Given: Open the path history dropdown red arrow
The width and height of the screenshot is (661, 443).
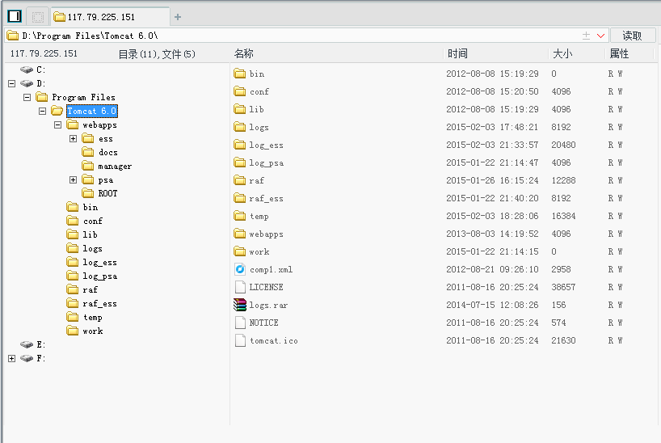Looking at the screenshot, I should [x=601, y=36].
